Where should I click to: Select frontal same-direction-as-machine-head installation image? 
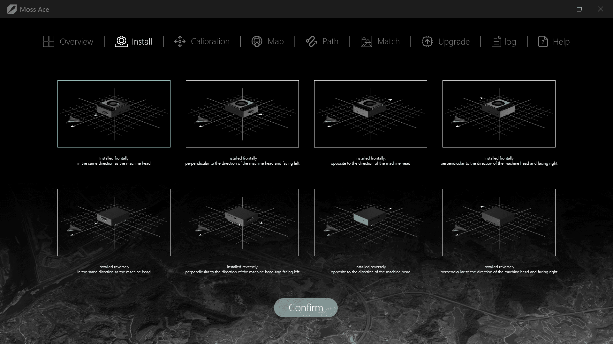(x=114, y=114)
